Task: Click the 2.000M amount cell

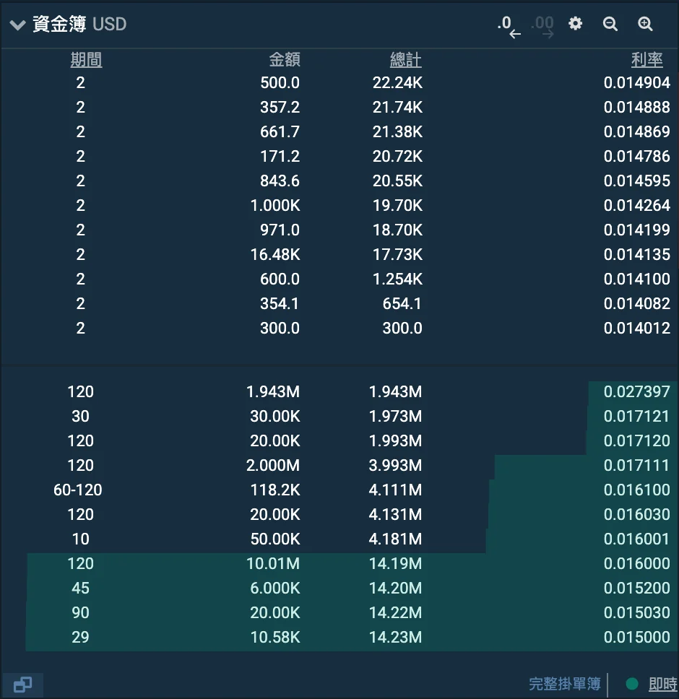Action: click(273, 465)
